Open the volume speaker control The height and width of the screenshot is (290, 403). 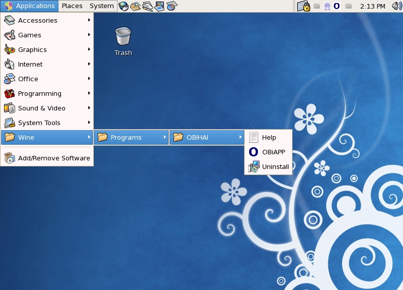coord(397,6)
